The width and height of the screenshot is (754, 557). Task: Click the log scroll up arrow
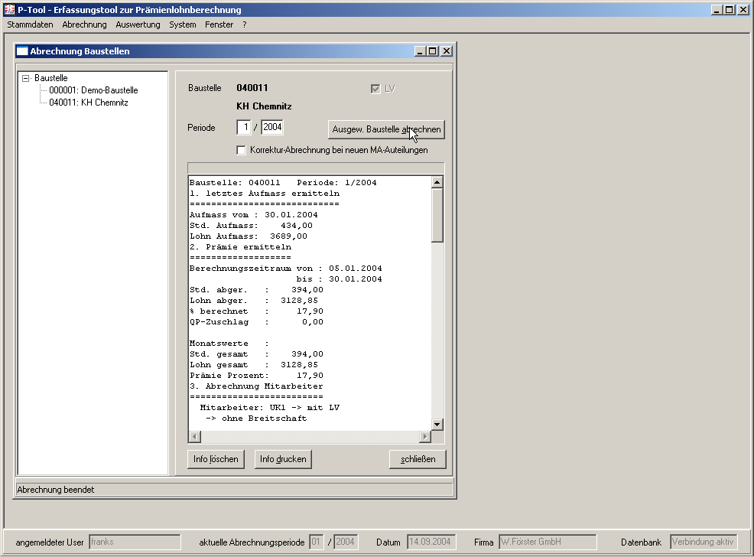[x=437, y=182]
